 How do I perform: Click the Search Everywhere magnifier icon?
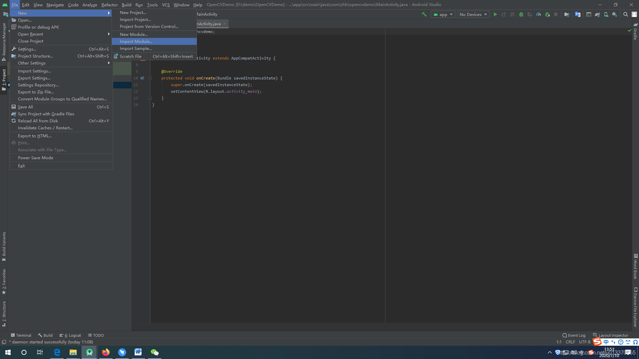(625, 14)
